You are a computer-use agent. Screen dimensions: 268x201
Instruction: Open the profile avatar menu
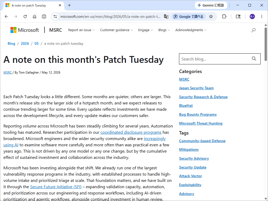coord(252,16)
